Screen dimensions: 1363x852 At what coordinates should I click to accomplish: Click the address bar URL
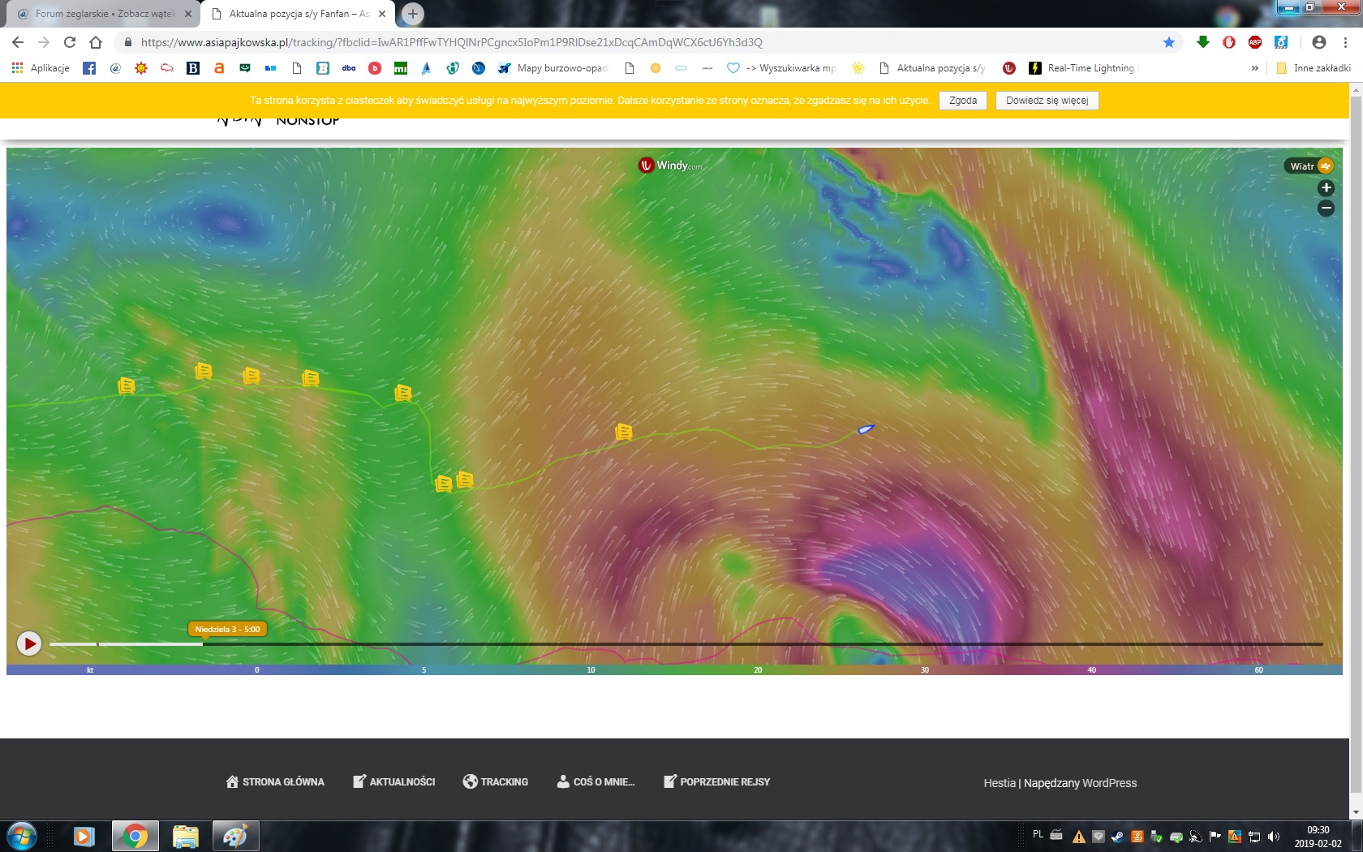click(452, 42)
